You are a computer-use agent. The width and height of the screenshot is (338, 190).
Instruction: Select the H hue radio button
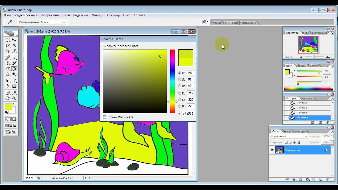pos(180,73)
